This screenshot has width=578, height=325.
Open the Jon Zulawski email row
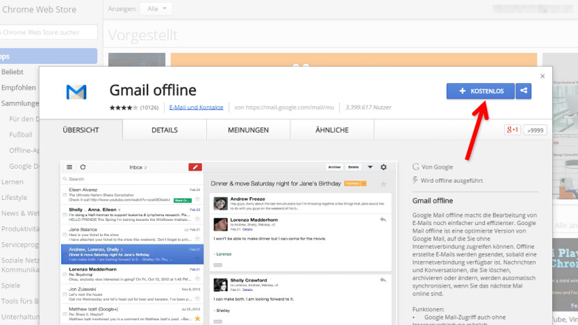(132, 294)
